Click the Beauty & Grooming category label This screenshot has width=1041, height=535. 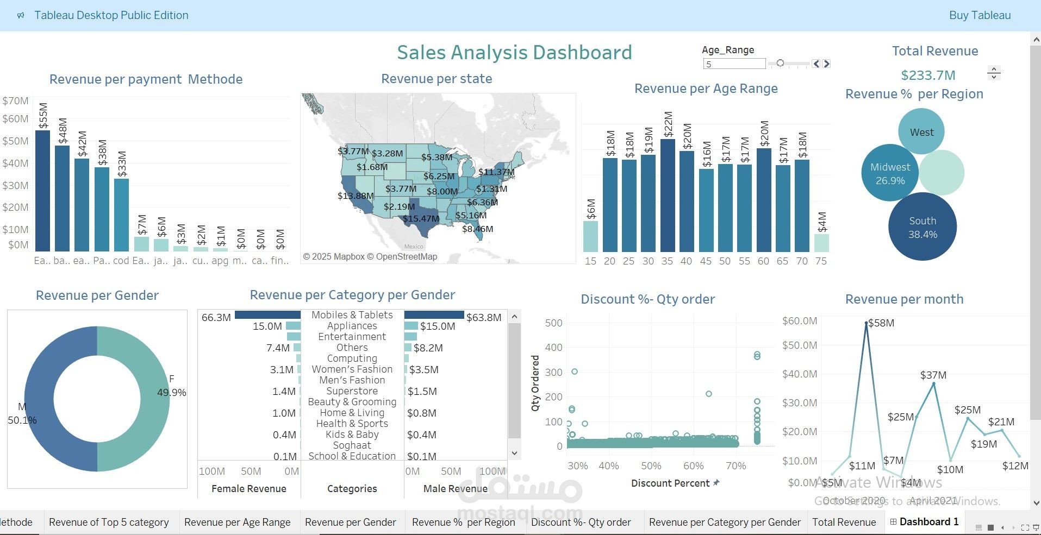tap(352, 402)
